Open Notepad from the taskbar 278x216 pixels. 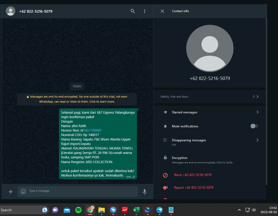click(171, 210)
